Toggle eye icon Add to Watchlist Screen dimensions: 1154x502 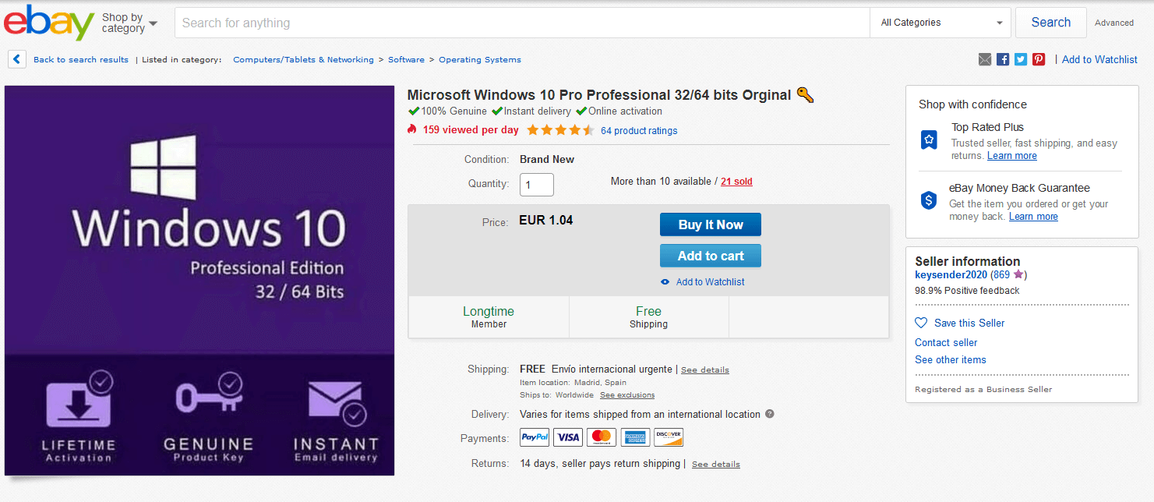(x=665, y=282)
